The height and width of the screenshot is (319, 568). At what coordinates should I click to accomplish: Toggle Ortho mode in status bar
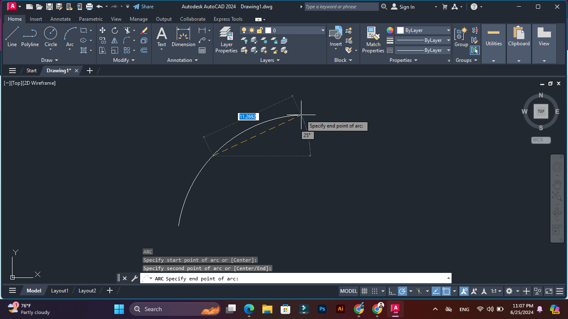coord(393,291)
